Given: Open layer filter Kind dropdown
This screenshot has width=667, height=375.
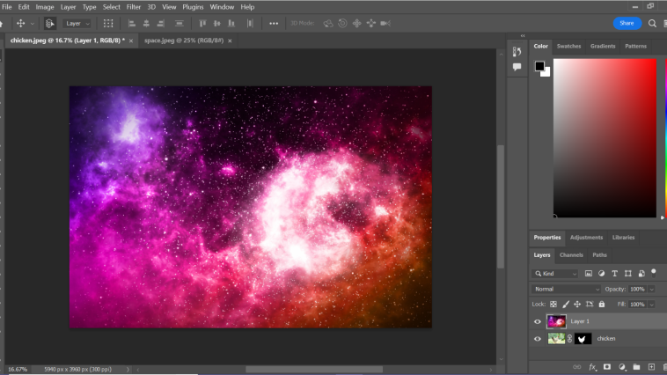Looking at the screenshot, I should point(554,274).
